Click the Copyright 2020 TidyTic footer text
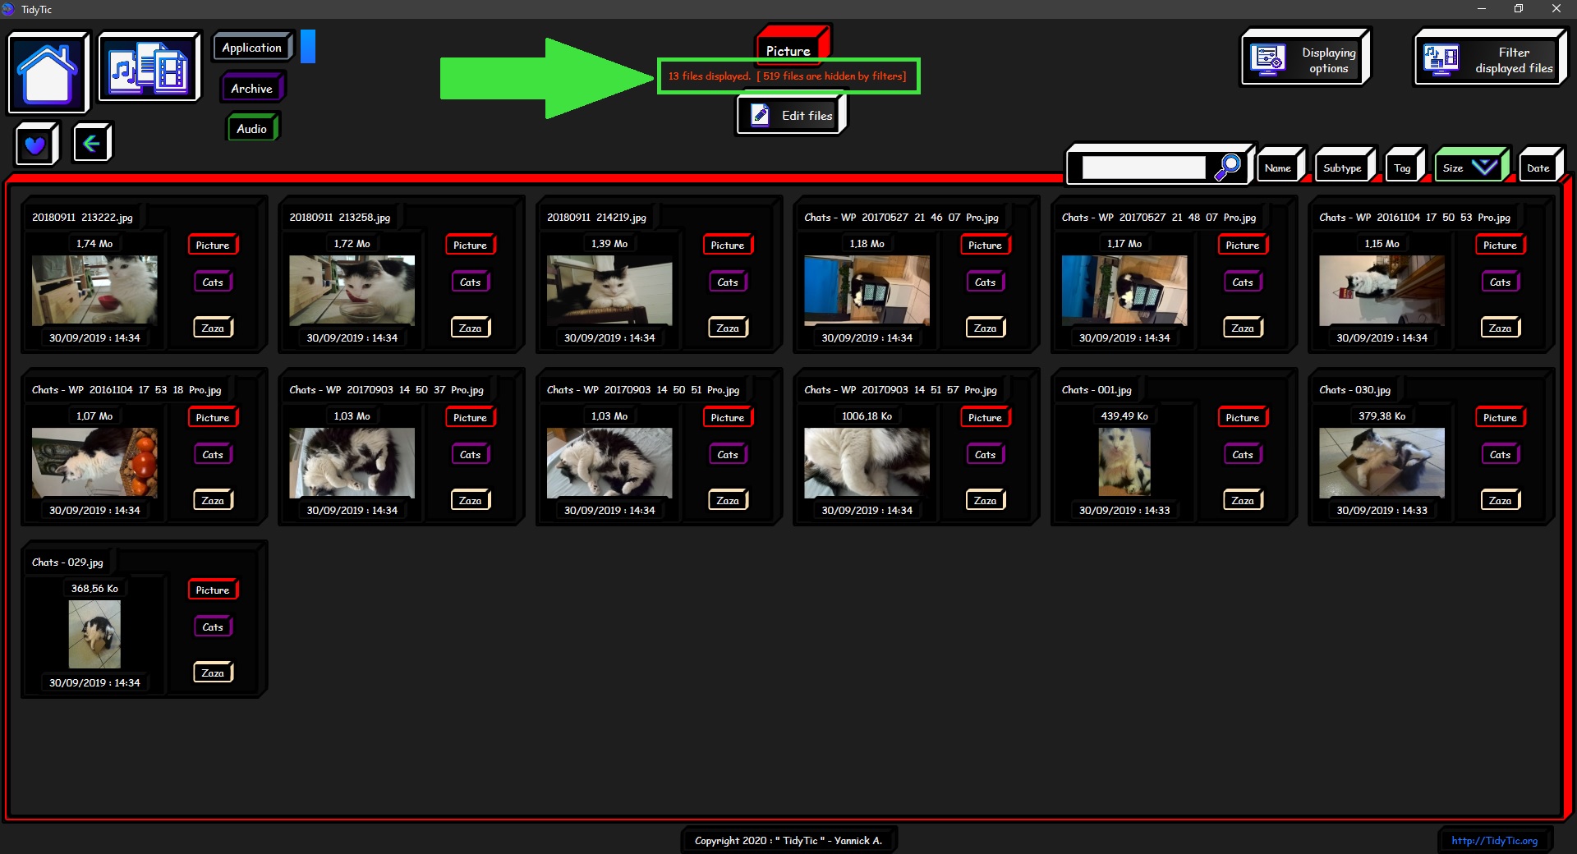This screenshot has width=1577, height=854. coord(788,840)
